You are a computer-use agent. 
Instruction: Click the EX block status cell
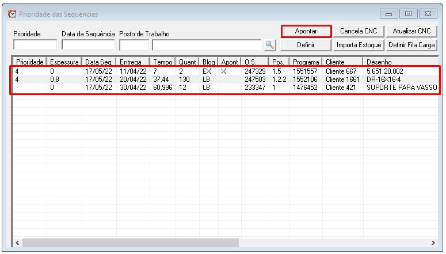(207, 71)
